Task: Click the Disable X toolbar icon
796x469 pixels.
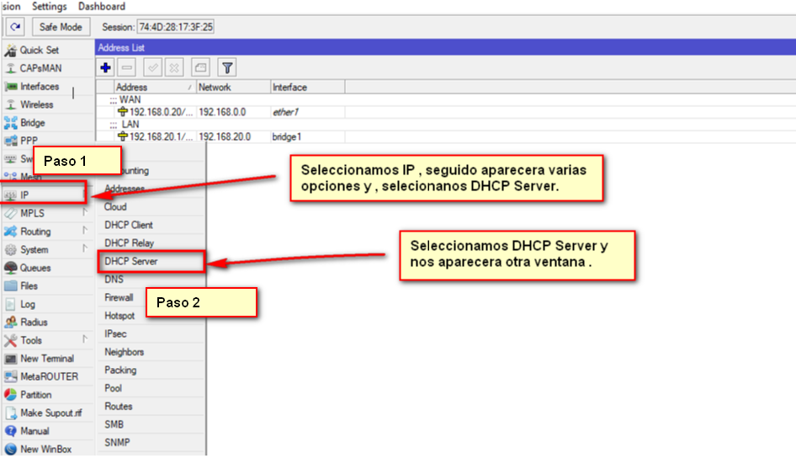Action: point(173,67)
